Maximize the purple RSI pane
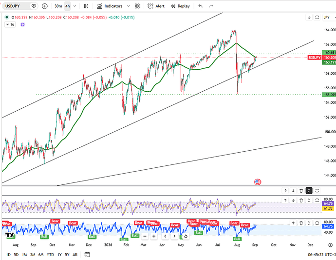Viewport: 336px width, 260px height. click(317, 200)
